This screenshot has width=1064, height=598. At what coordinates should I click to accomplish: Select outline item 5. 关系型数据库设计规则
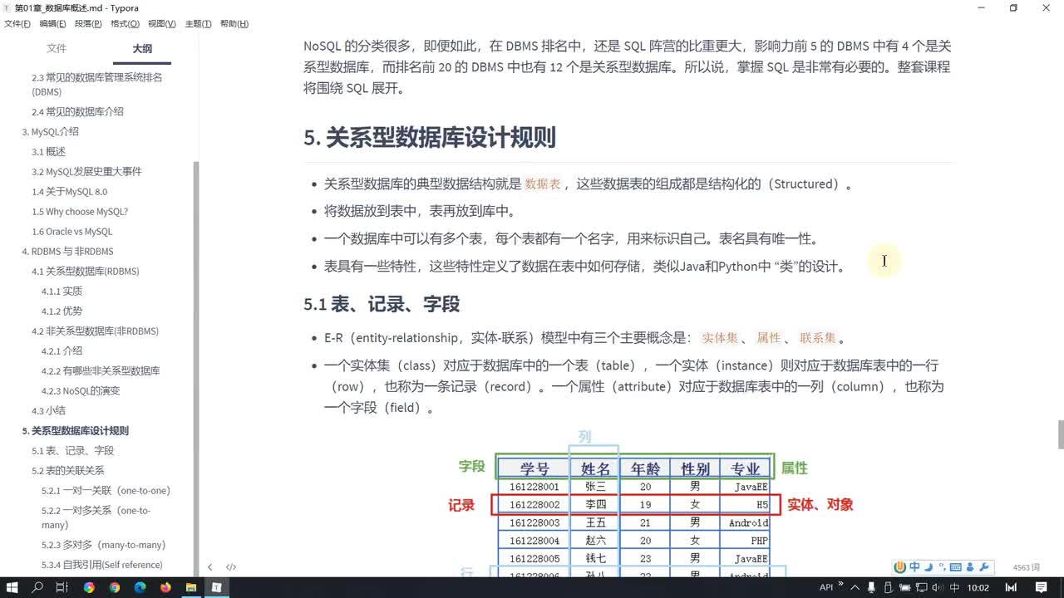pyautogui.click(x=76, y=431)
